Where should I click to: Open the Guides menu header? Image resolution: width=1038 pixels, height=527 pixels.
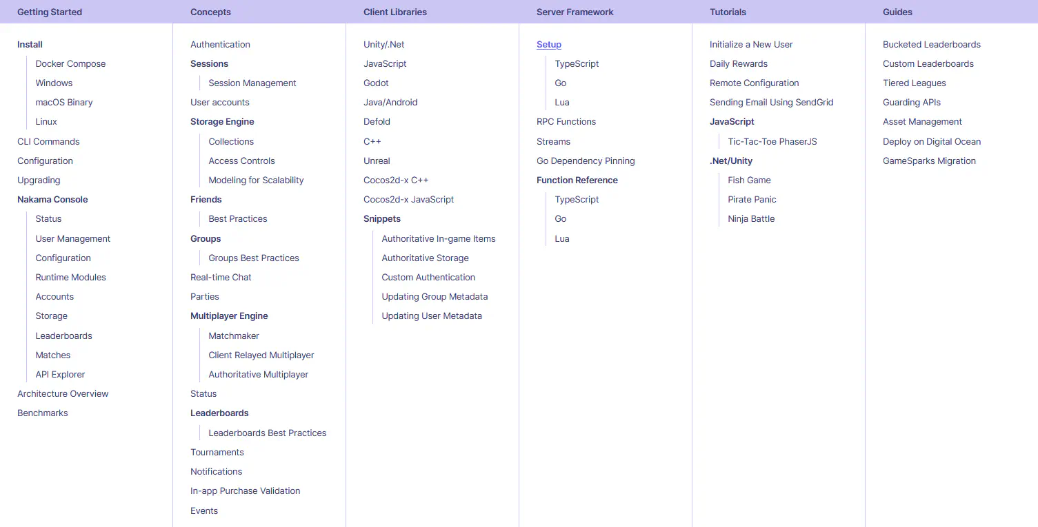coord(897,12)
